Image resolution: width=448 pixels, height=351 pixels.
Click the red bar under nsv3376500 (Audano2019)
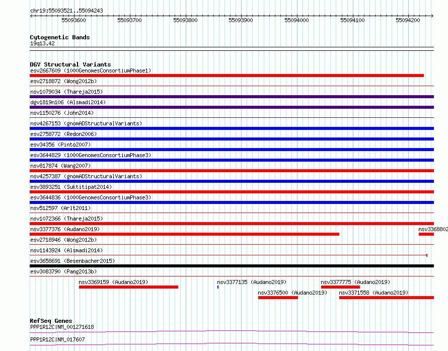coord(278,298)
